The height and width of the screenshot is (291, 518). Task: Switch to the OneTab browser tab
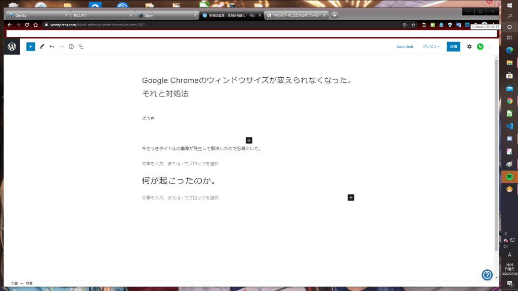[35, 15]
